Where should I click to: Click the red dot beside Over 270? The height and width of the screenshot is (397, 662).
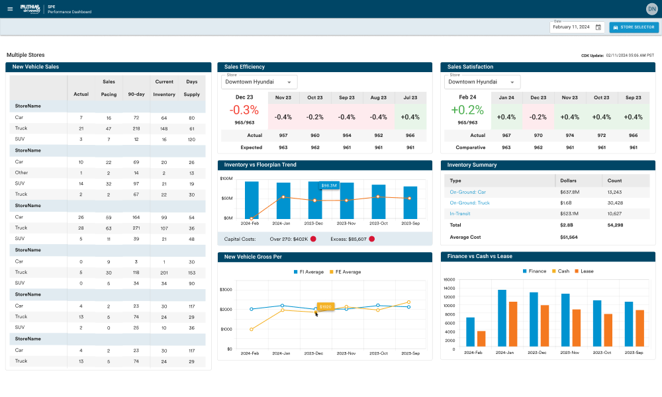313,239
